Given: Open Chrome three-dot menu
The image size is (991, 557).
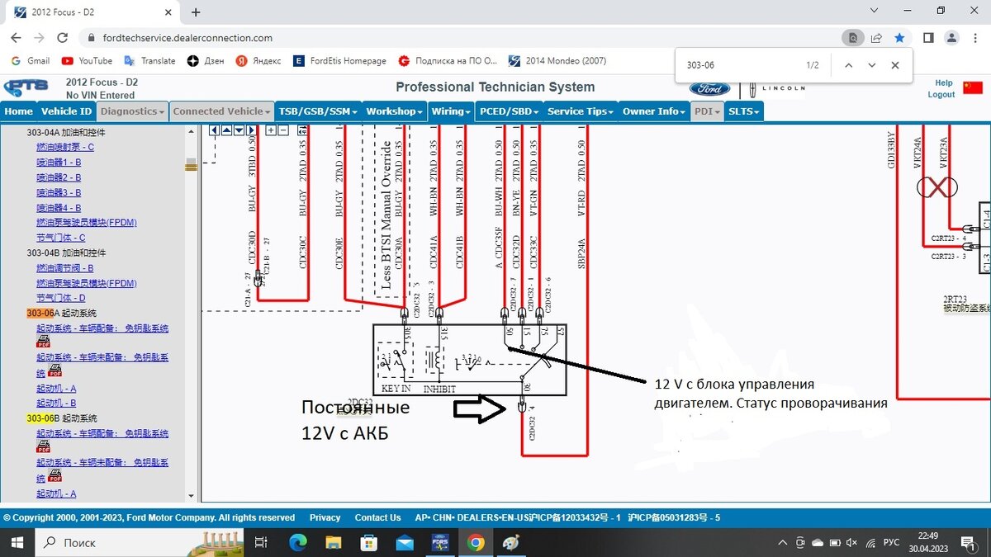Looking at the screenshot, I should 974,38.
